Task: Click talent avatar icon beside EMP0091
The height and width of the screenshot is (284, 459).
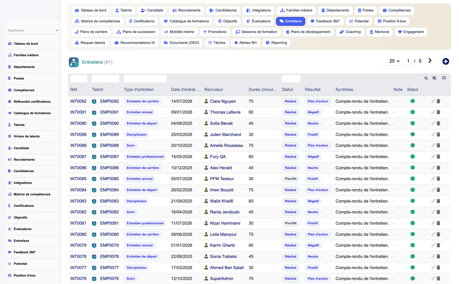Action: [x=94, y=112]
